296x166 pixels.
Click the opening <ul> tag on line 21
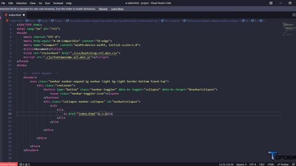(x=54, y=106)
